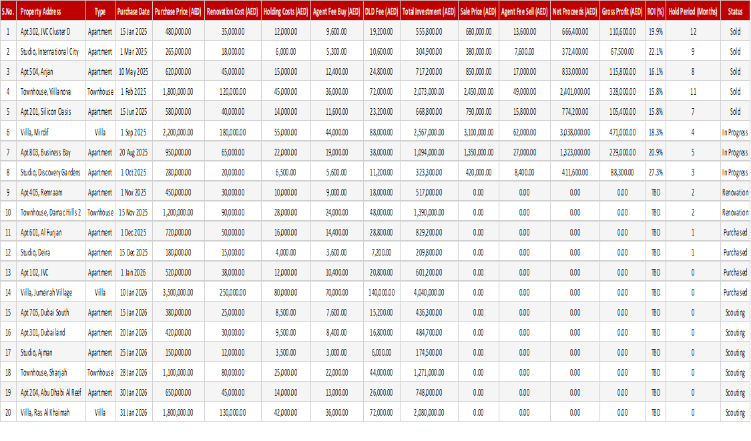Click 'Villa, Jumeirah Village' cell
This screenshot has width=751, height=441.
(51, 293)
